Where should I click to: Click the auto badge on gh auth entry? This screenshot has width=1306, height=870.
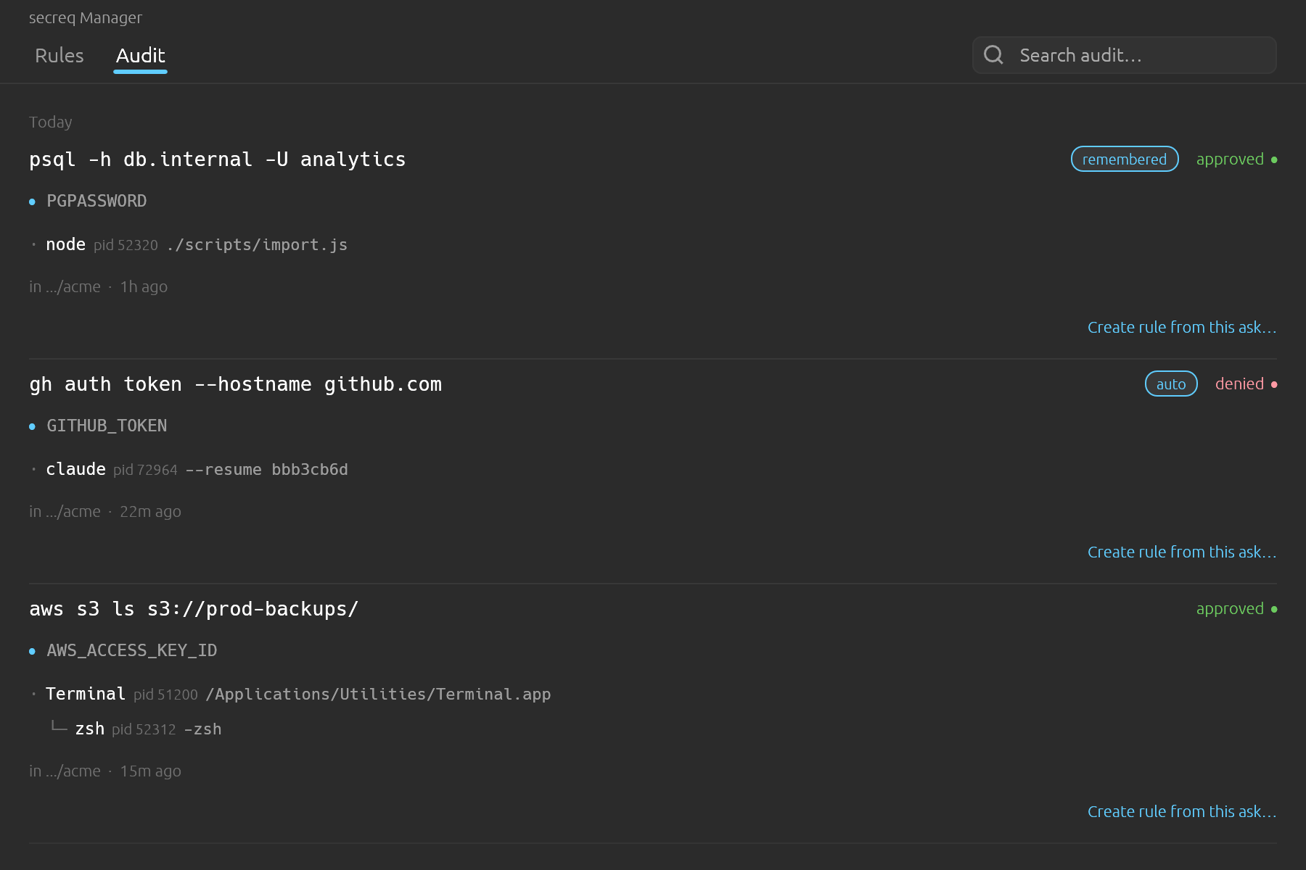coord(1171,384)
